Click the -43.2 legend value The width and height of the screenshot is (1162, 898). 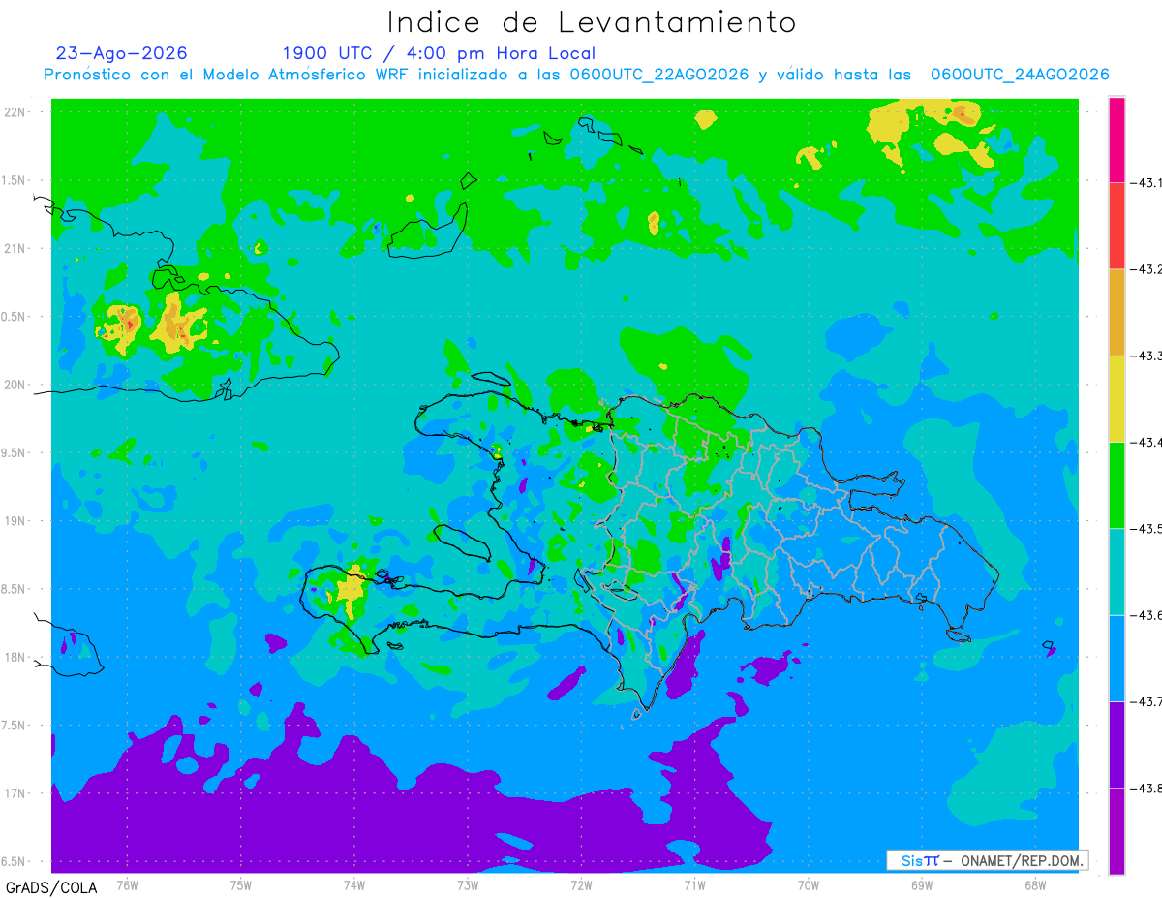pyautogui.click(x=1146, y=269)
